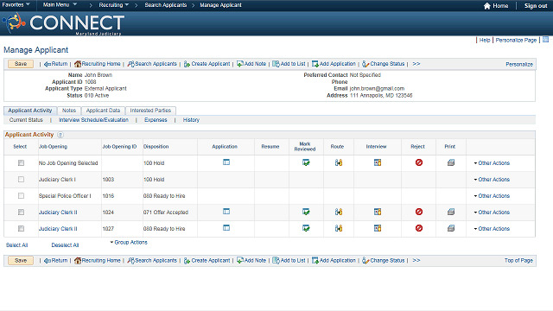Open Application icon for job opening 1027
Viewport: 553px width, 311px height.
point(226,228)
